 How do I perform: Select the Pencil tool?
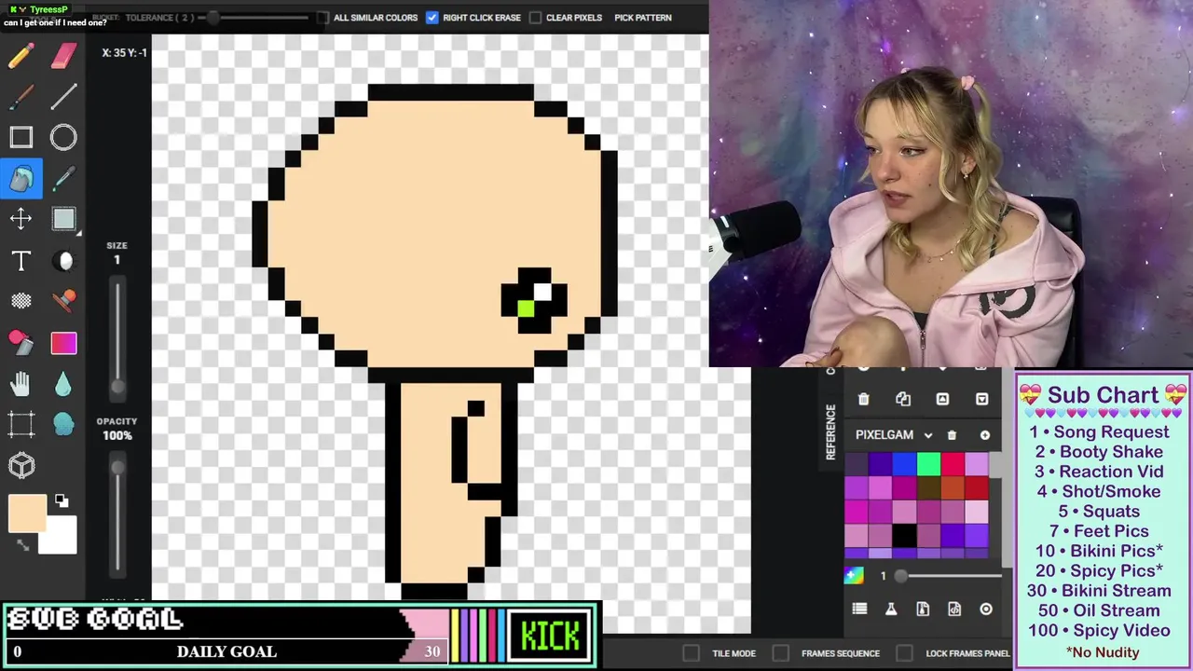(21, 56)
